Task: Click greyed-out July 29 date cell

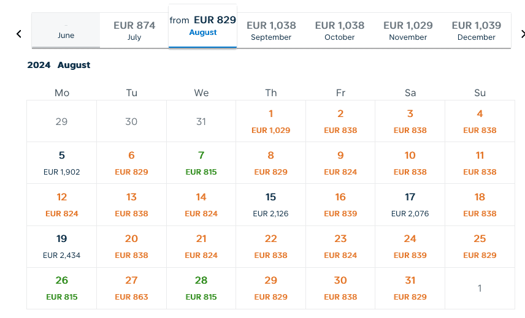Action: (62, 121)
